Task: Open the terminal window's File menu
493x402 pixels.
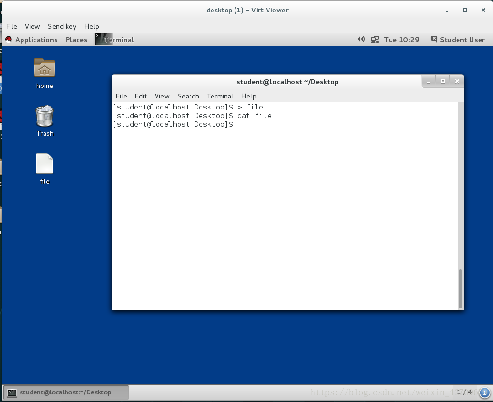Action: point(122,96)
